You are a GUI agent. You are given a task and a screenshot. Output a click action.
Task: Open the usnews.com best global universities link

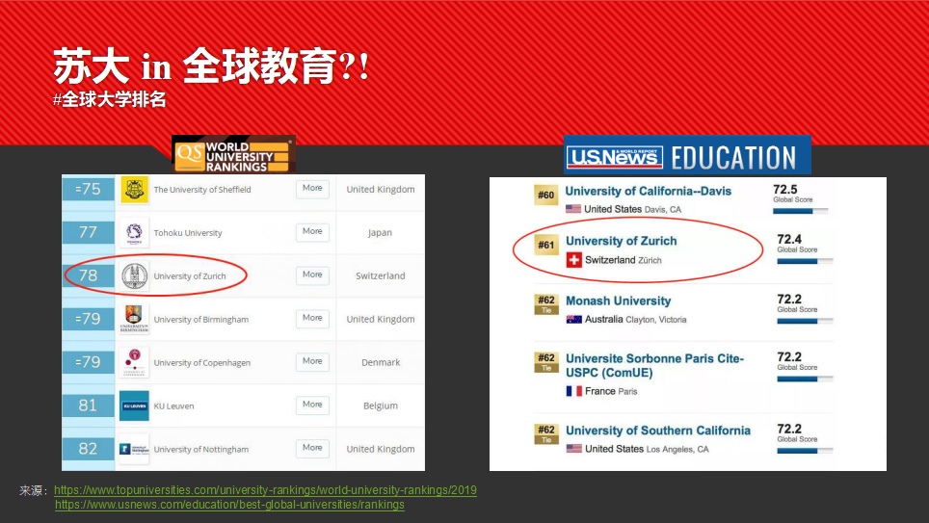(230, 505)
